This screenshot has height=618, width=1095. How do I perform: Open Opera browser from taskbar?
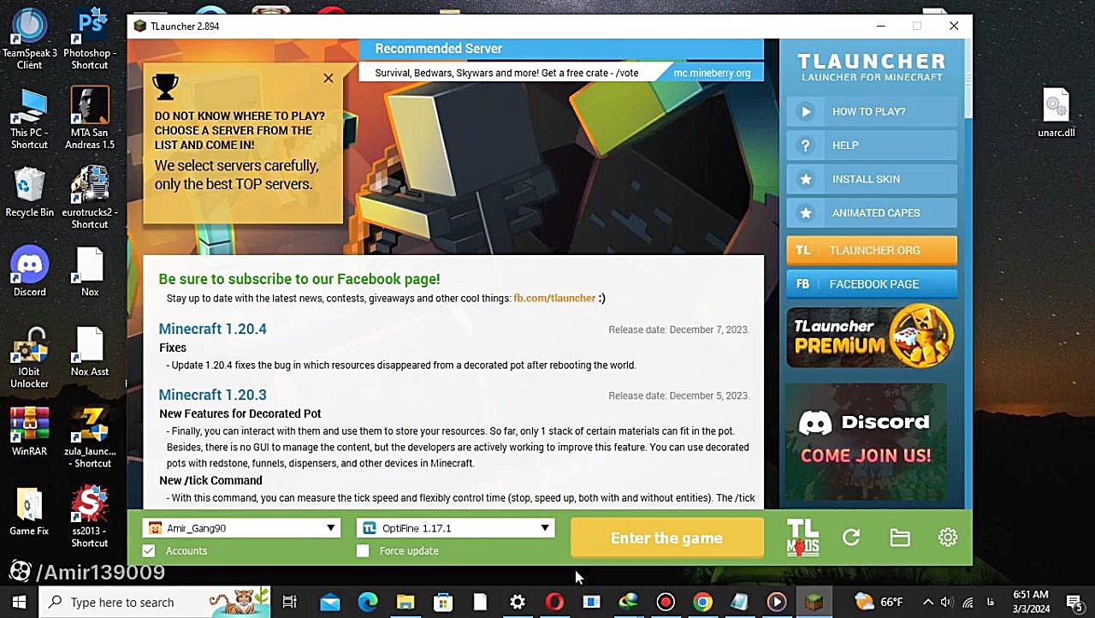pos(554,602)
